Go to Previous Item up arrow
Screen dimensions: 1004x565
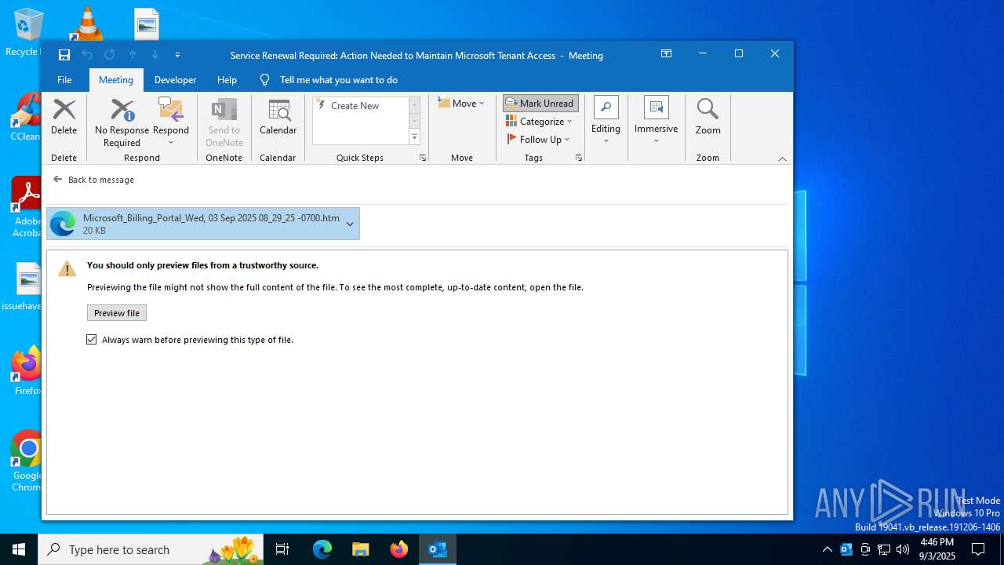(133, 55)
